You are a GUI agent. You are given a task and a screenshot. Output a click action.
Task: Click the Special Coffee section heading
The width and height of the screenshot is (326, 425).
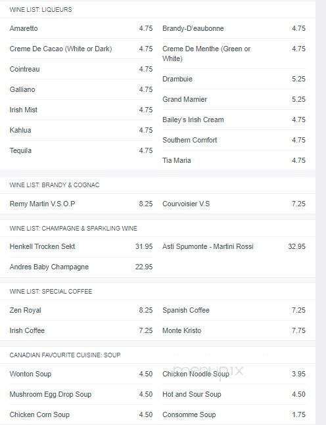pyautogui.click(x=51, y=292)
